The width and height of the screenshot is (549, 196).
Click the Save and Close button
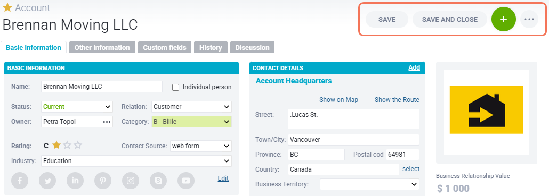click(x=450, y=20)
